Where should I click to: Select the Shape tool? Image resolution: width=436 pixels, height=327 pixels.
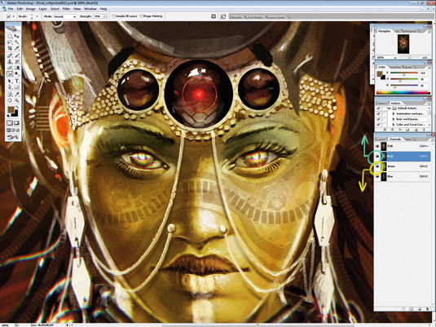point(16,87)
